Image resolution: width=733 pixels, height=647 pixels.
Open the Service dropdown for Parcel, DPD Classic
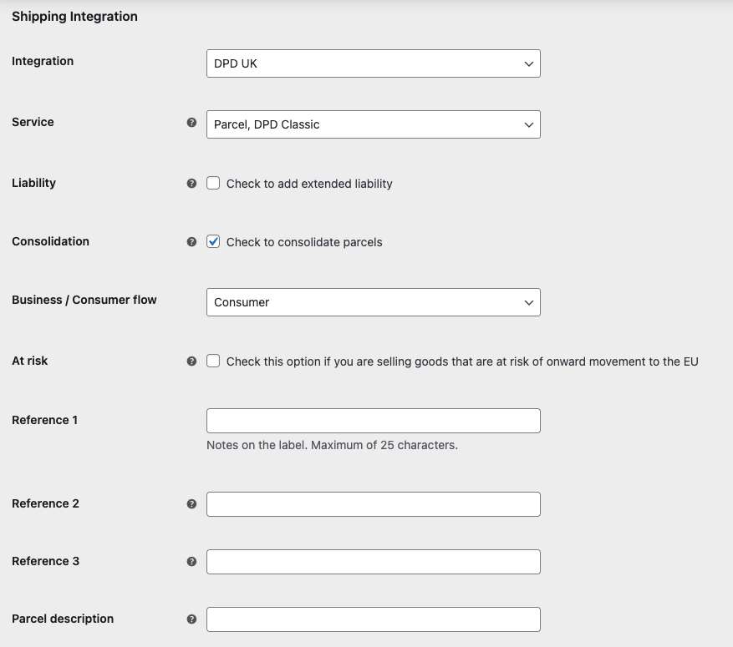click(373, 124)
